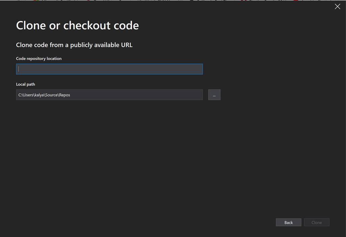Open the local path browse (...) button

pos(214,95)
